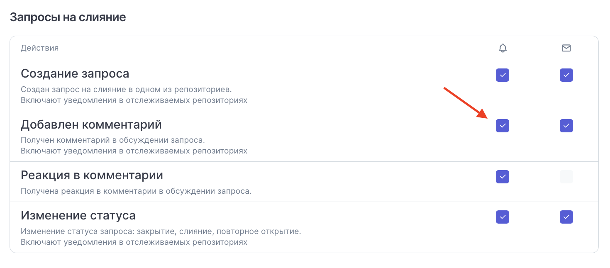
Task: Uncheck email notification for Изменение статуса
Action: coord(566,217)
